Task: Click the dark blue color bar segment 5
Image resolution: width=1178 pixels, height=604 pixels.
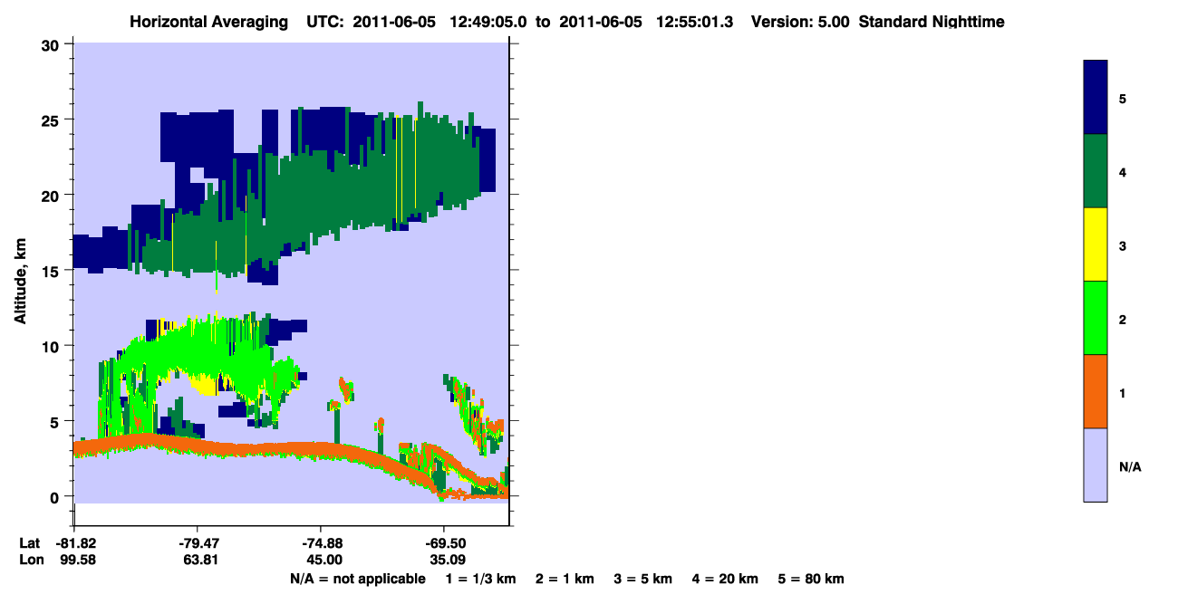Action: point(1096,97)
